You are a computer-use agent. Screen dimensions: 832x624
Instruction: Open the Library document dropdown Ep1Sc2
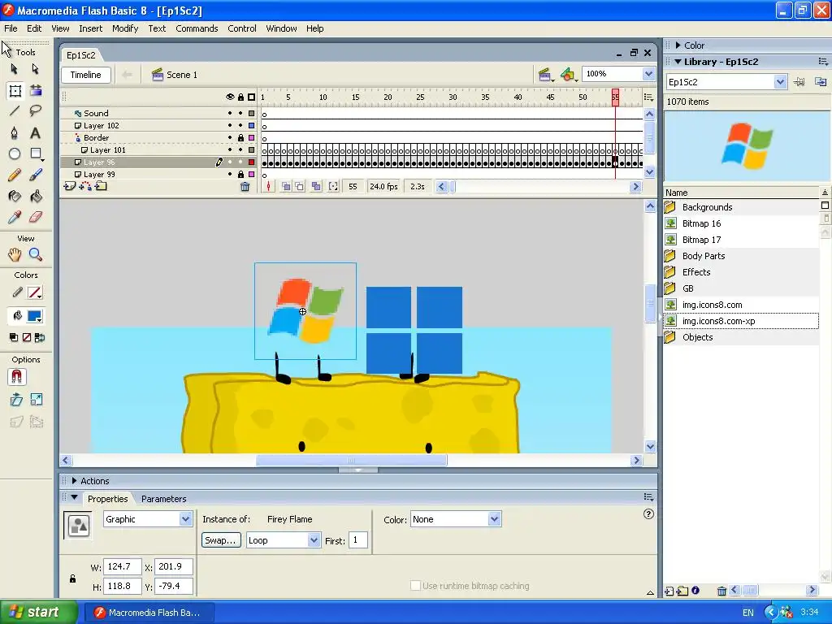(779, 82)
